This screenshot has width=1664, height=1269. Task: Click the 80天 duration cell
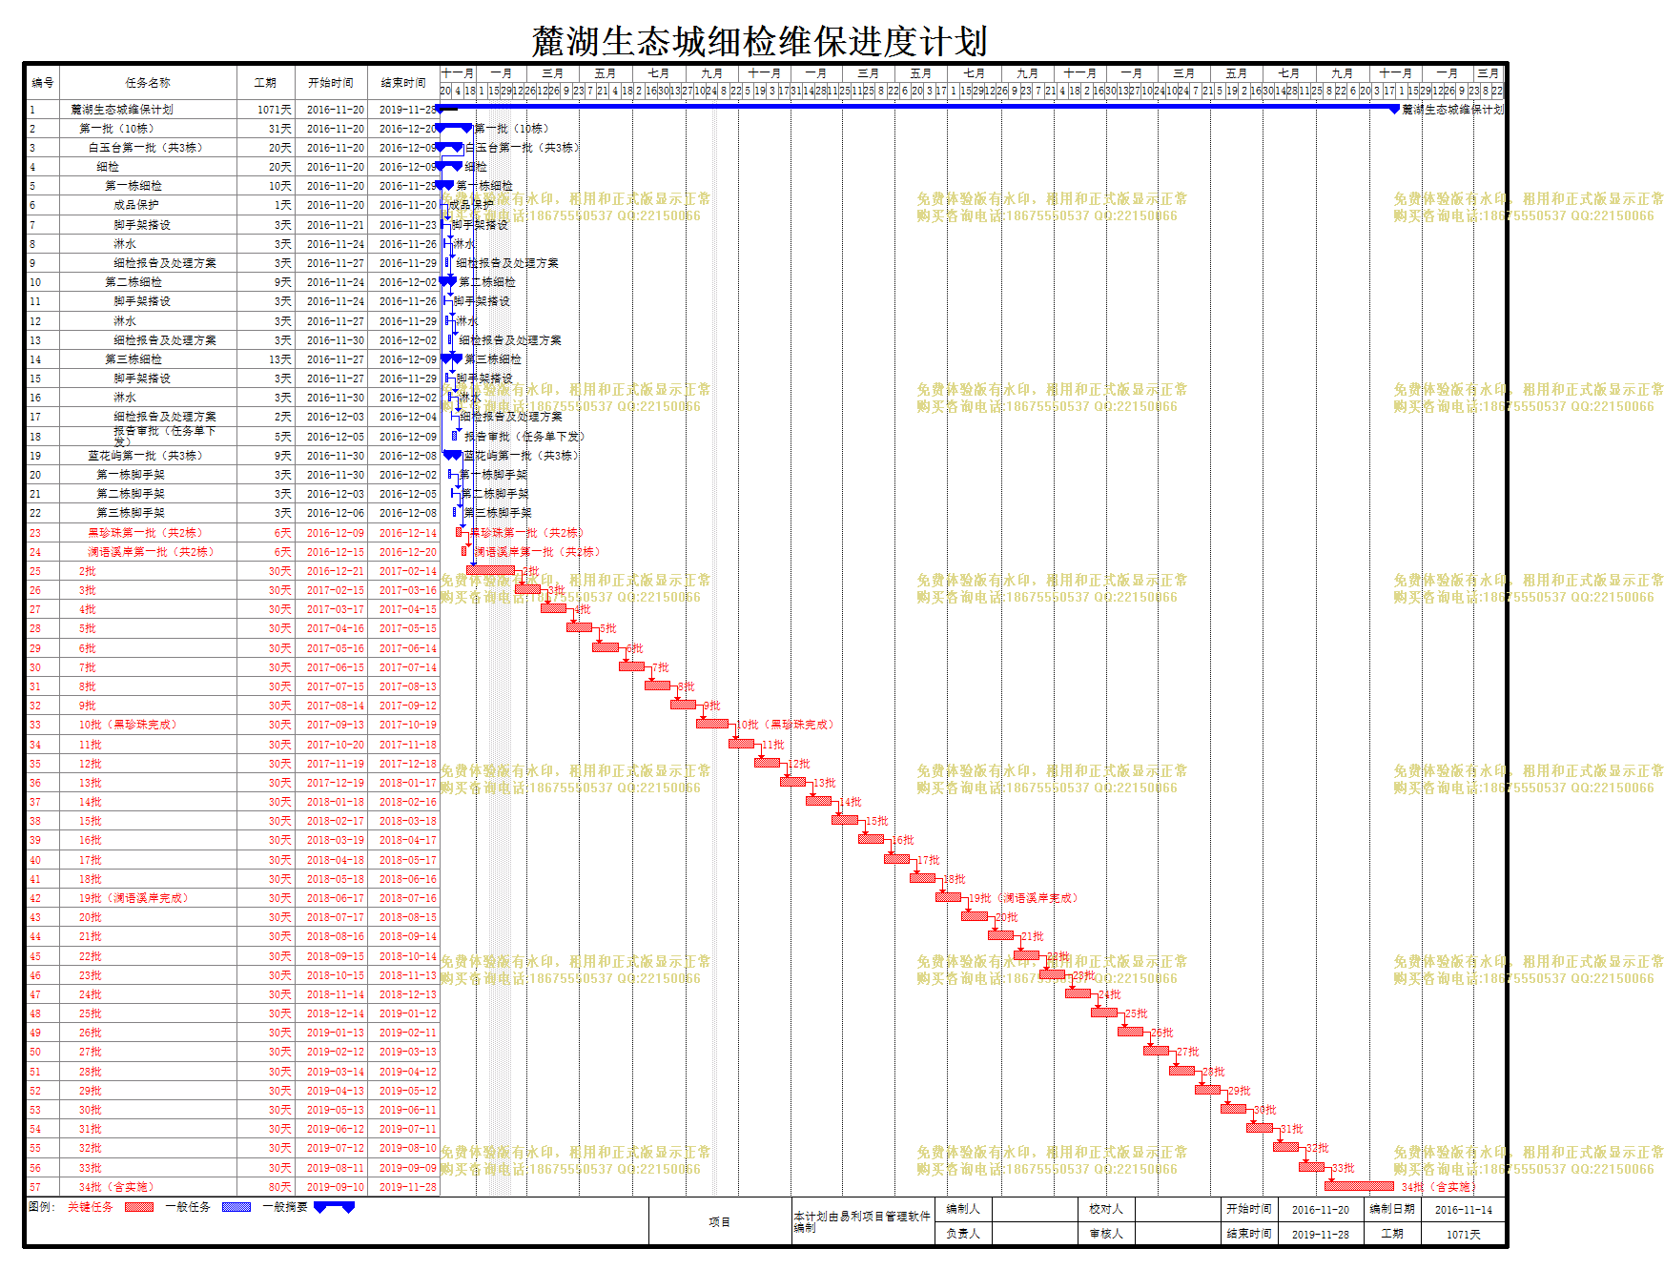click(x=279, y=1187)
